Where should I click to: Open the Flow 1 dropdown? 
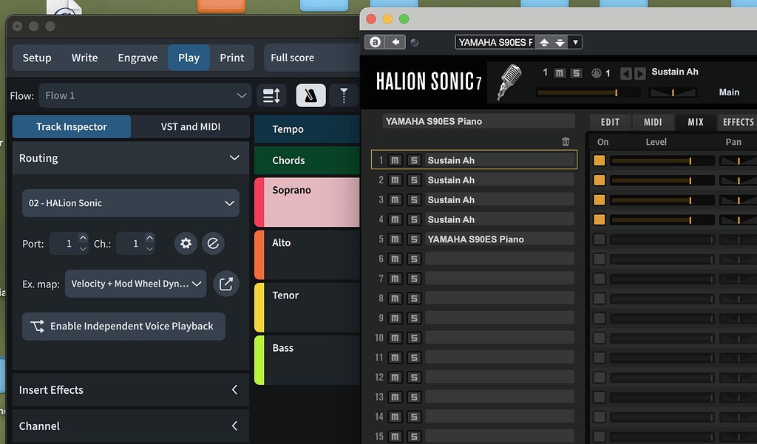[145, 95]
